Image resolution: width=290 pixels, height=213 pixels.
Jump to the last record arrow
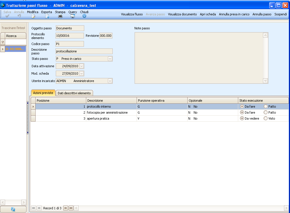71,208
